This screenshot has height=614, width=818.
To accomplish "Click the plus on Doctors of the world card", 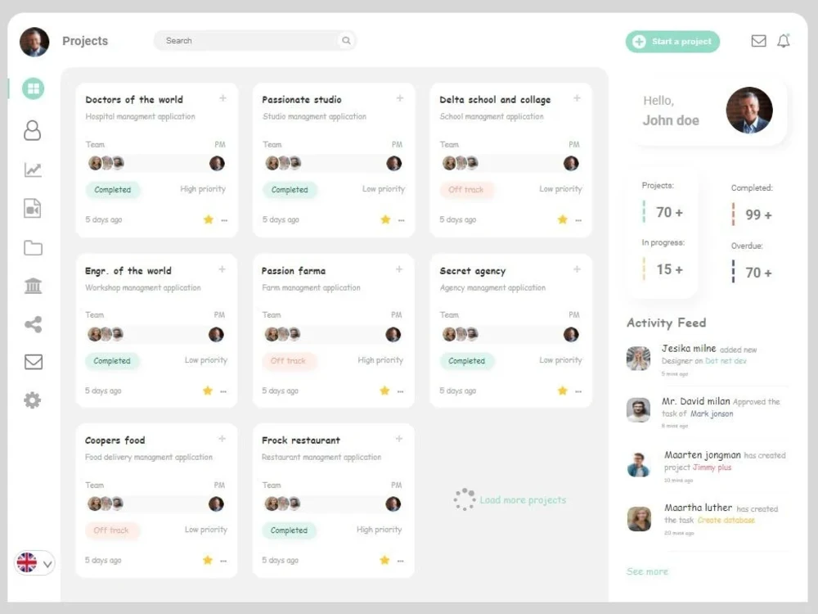I will [222, 98].
